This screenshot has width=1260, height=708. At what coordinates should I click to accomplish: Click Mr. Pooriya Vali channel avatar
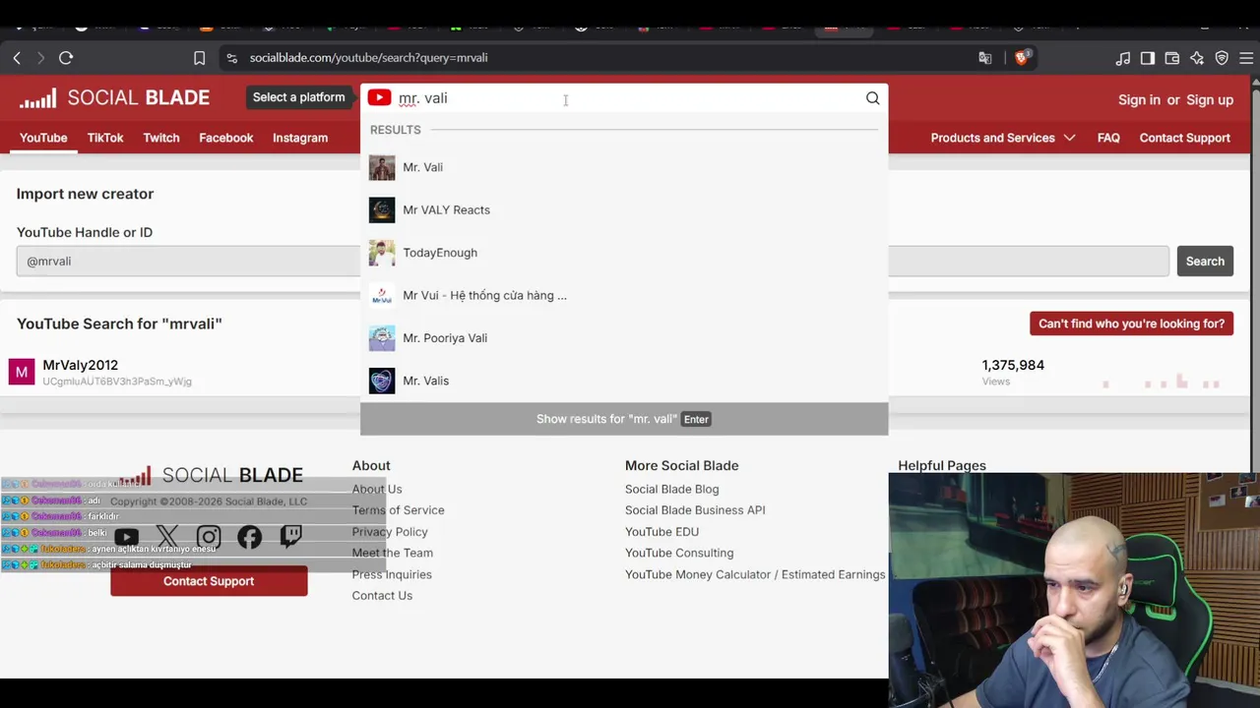pyautogui.click(x=382, y=338)
